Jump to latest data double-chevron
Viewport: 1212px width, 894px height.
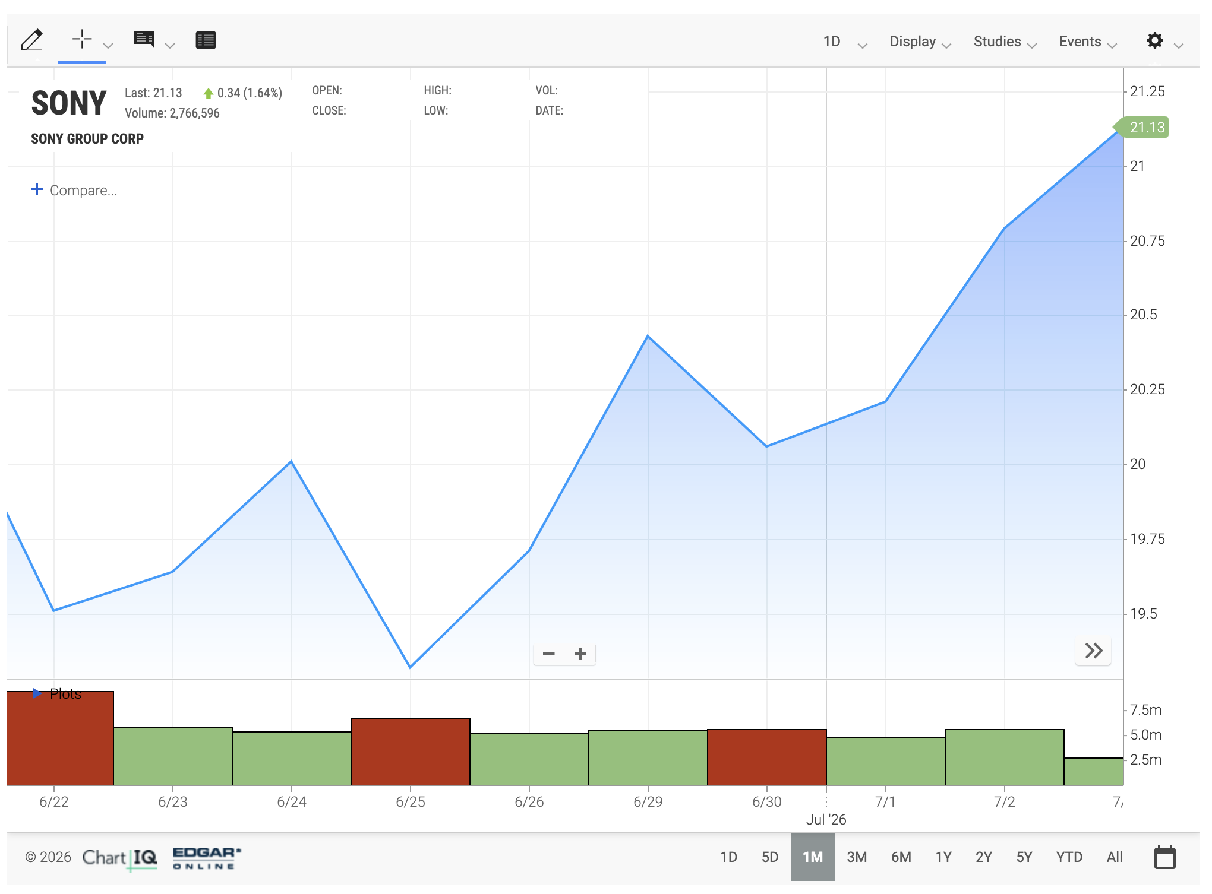point(1093,651)
